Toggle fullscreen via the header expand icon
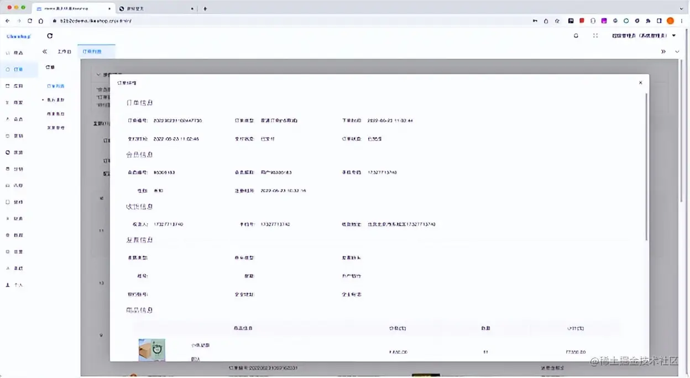Image resolution: width=690 pixels, height=378 pixels. pyautogui.click(x=595, y=35)
